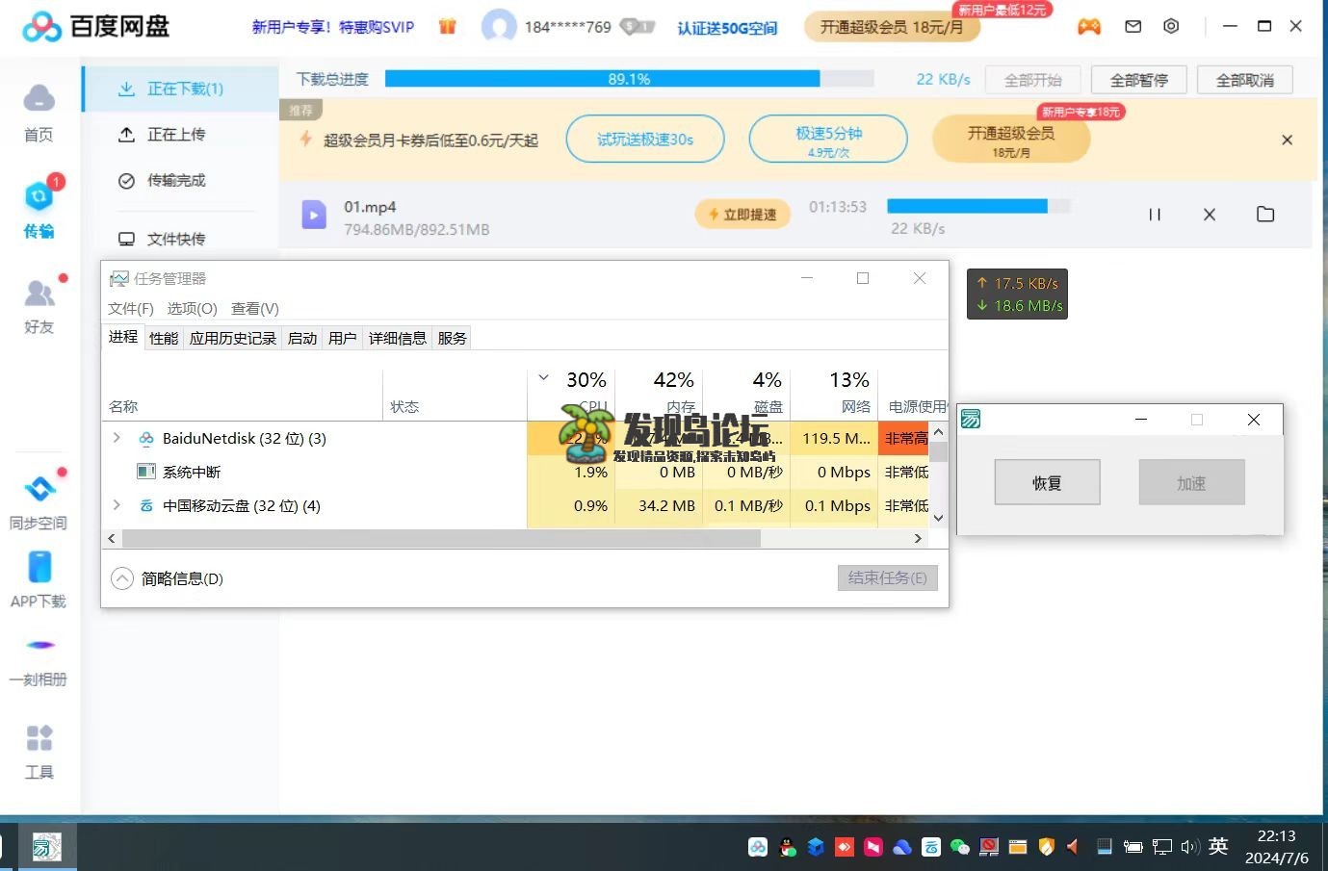This screenshot has height=871, width=1328.
Task: Open the 好友 friends section
Action: 39,305
